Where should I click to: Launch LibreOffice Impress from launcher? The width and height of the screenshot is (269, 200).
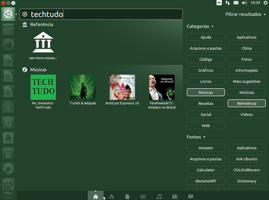(x=8, y=91)
